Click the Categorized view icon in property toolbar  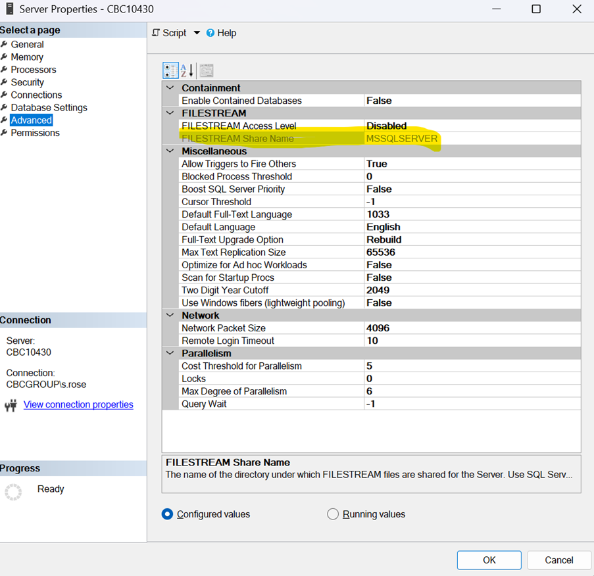pyautogui.click(x=170, y=70)
